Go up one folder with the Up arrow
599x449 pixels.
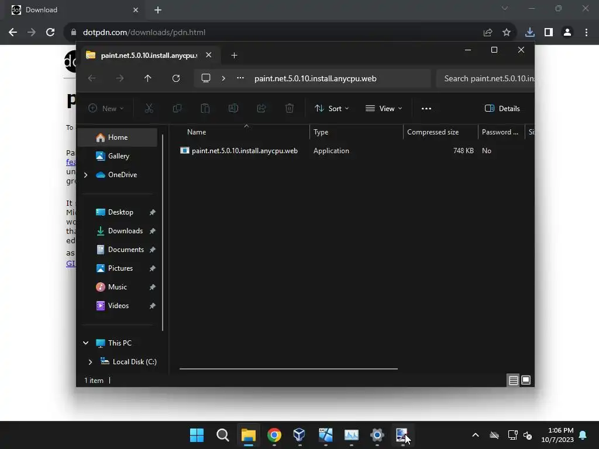click(148, 78)
